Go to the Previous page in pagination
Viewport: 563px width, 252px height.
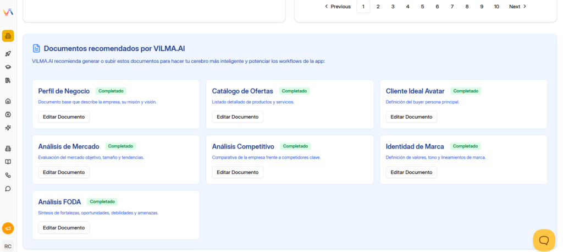[x=338, y=7]
